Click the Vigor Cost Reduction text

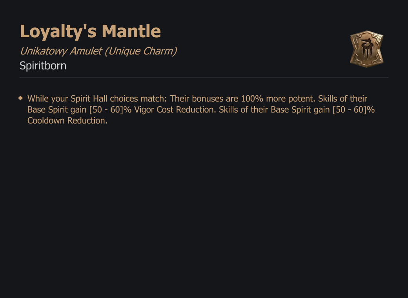pos(175,110)
